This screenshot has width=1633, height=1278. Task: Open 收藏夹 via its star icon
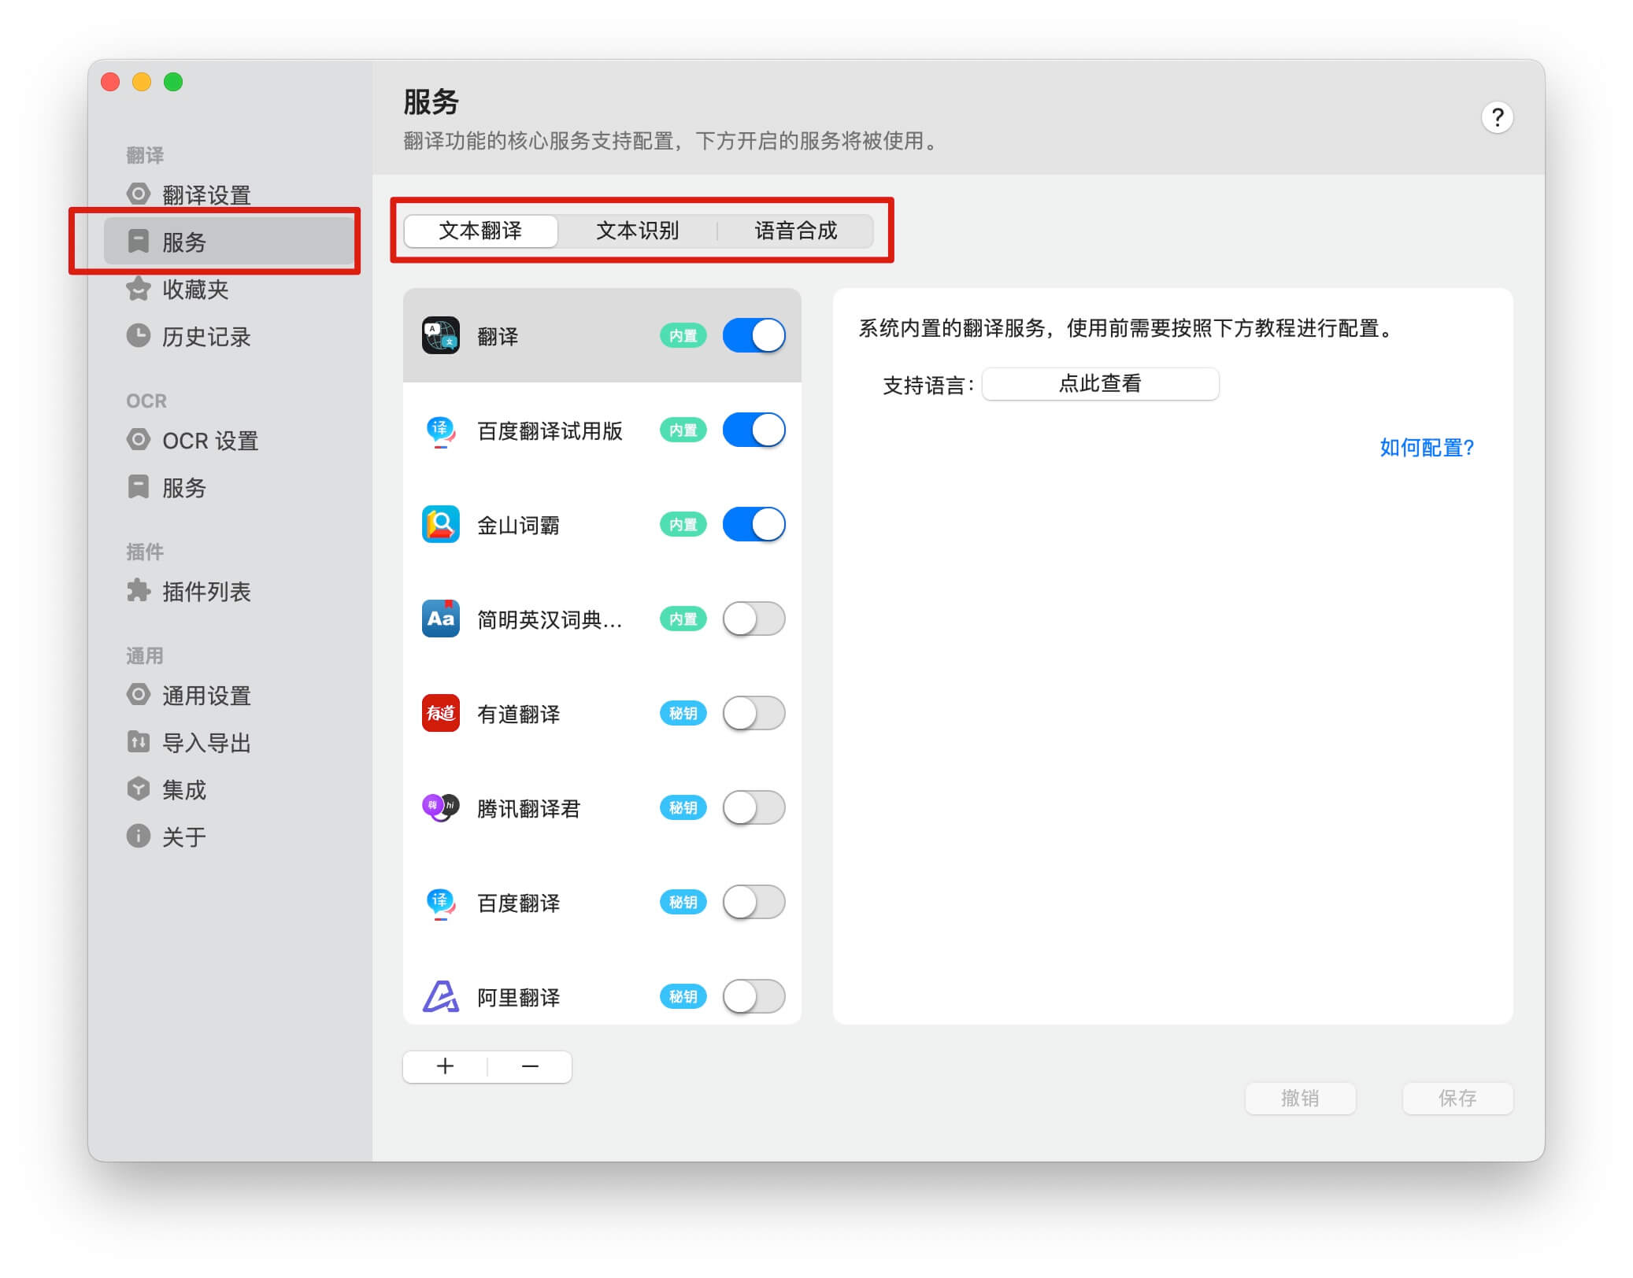[x=139, y=290]
